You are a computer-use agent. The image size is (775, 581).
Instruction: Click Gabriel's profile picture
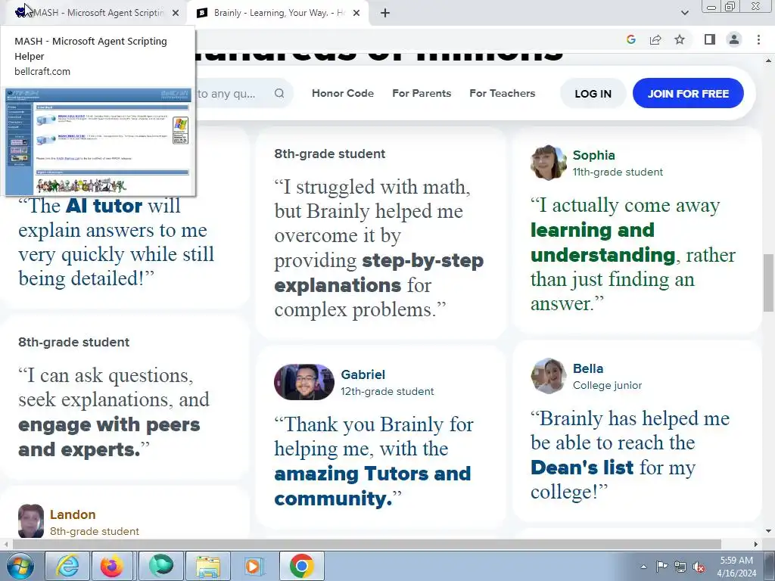coord(304,382)
